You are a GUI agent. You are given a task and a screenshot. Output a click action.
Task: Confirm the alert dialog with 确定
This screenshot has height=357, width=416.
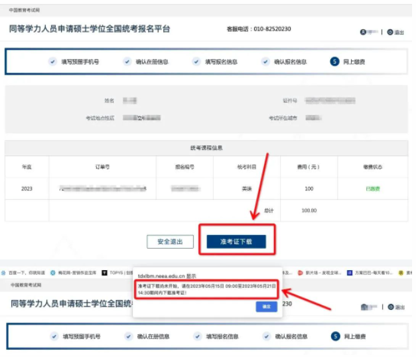265,307
